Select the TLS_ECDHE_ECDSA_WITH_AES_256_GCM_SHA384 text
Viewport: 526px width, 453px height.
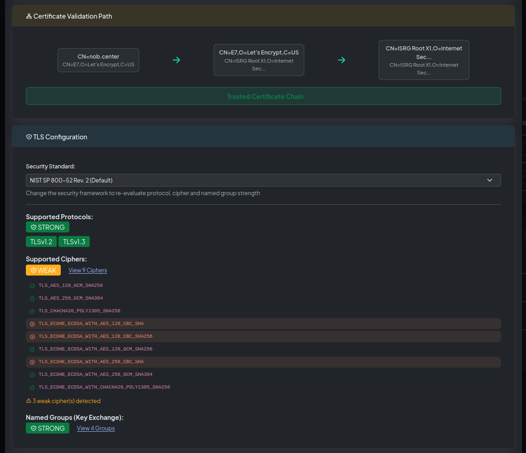tap(96, 374)
